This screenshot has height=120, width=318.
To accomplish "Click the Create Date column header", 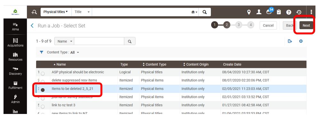I will [x=232, y=64].
